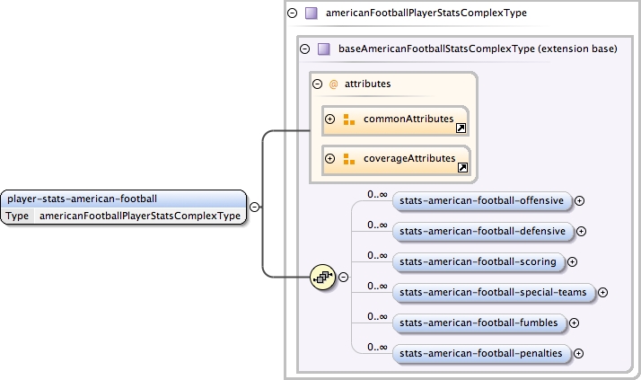Expand stats-american-football-special-teams element

point(602,292)
